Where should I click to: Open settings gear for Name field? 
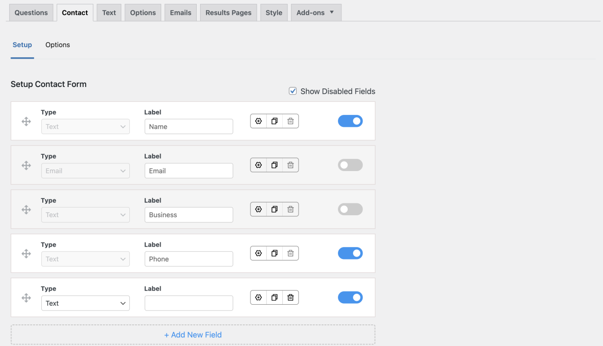pyautogui.click(x=258, y=121)
